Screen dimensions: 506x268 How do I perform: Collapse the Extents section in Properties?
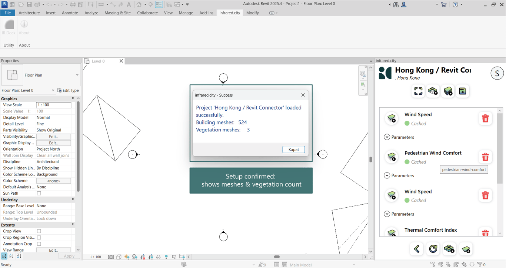point(73,225)
